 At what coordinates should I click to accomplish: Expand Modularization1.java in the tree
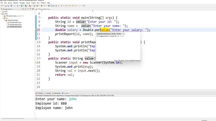tap(6, 23)
